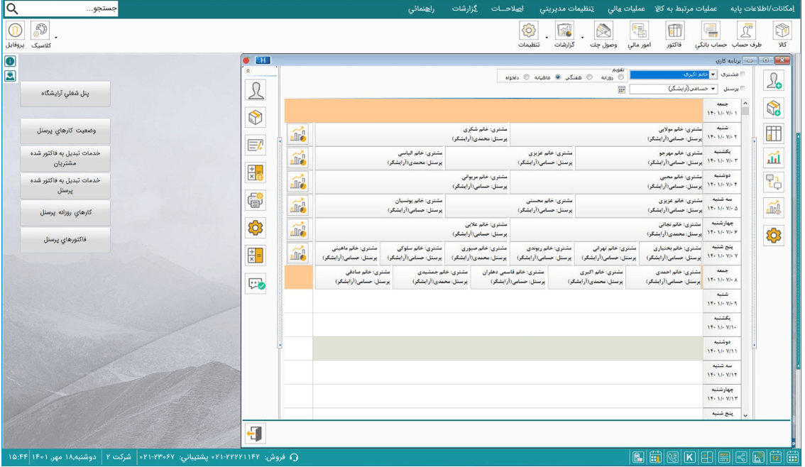Open the عملیات مالی menu
This screenshot has height=467, width=805.
pyautogui.click(x=626, y=9)
